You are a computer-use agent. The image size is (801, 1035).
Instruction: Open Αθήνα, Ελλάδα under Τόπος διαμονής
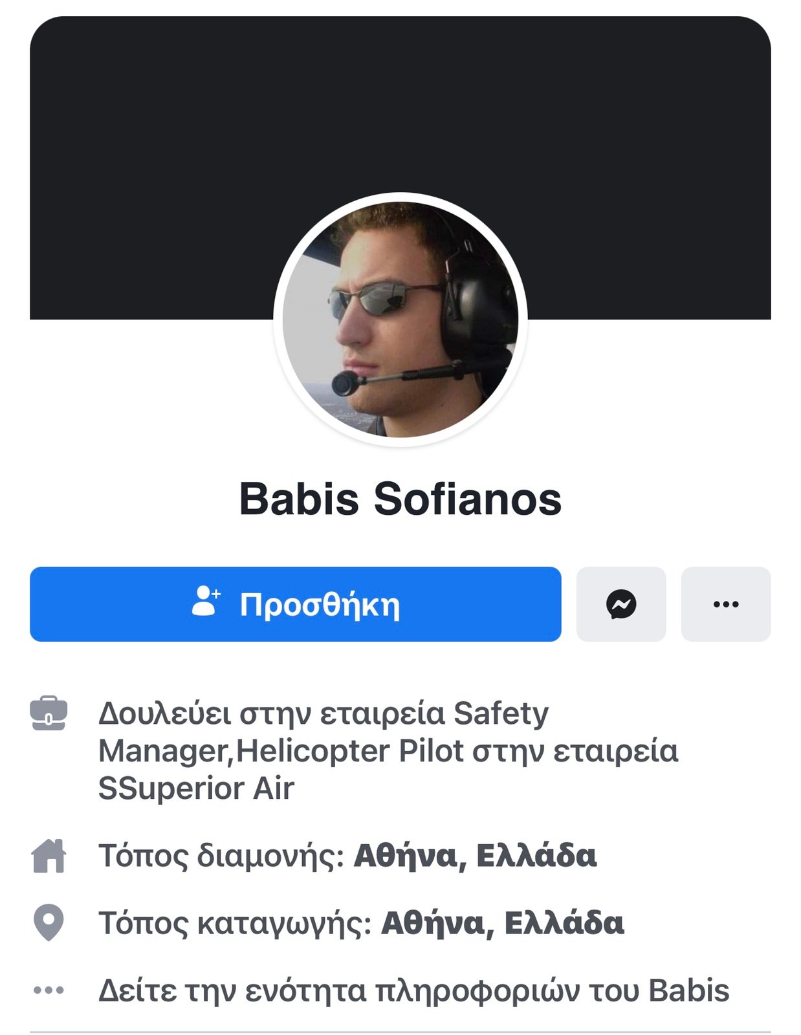click(475, 856)
